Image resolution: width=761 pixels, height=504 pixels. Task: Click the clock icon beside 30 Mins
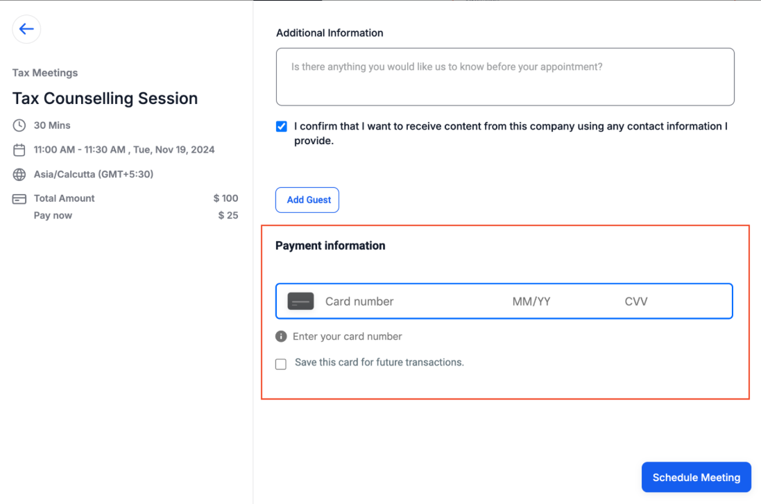[19, 125]
